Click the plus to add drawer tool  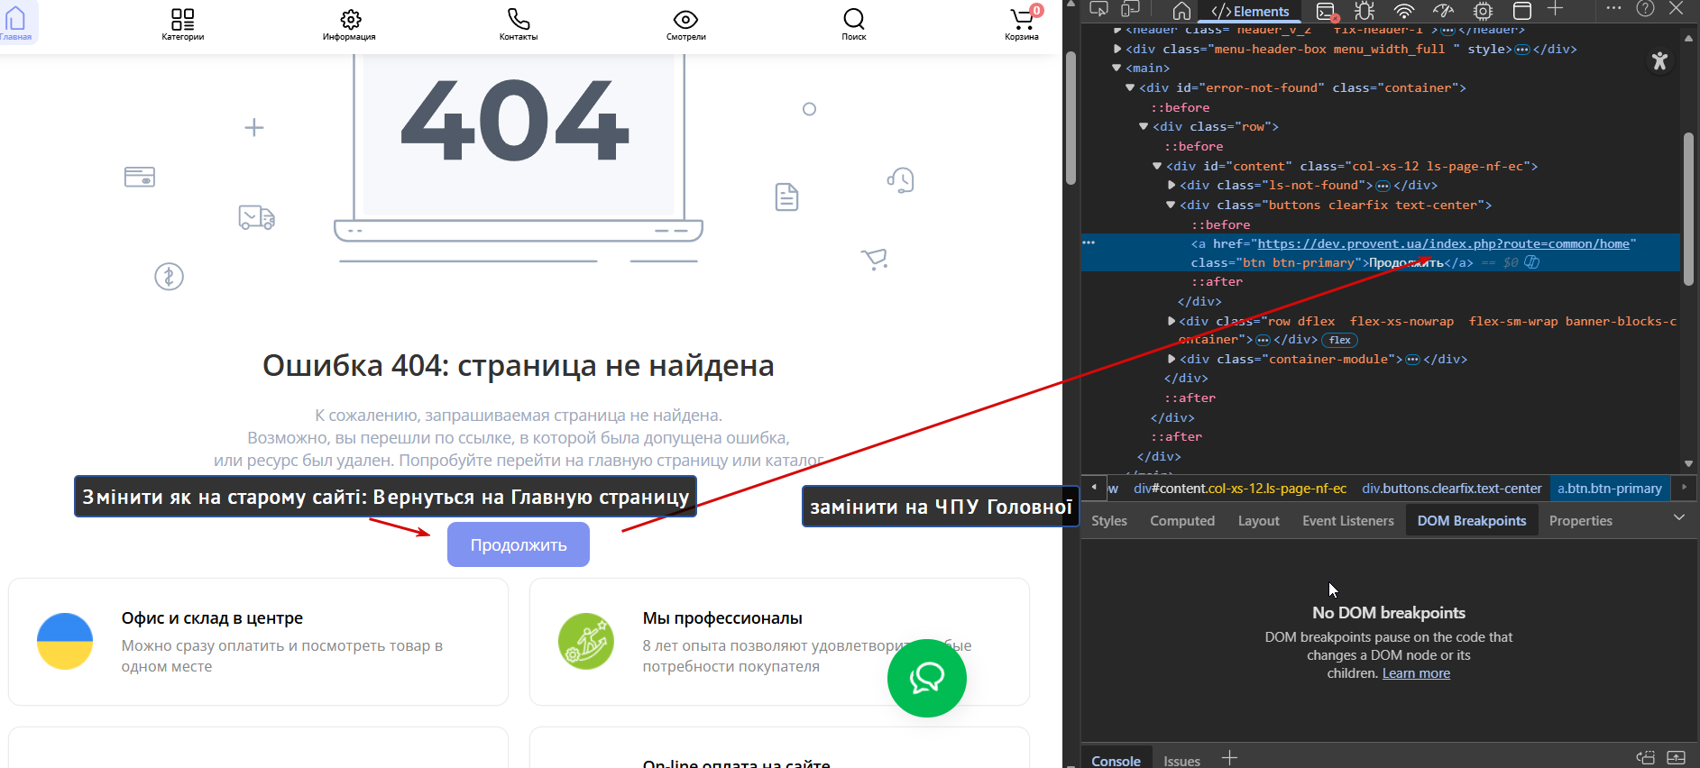click(x=1229, y=758)
